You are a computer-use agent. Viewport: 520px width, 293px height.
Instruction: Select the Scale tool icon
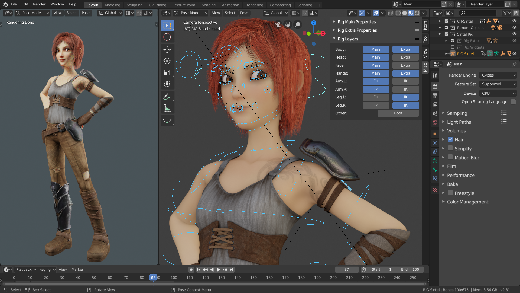[167, 72]
